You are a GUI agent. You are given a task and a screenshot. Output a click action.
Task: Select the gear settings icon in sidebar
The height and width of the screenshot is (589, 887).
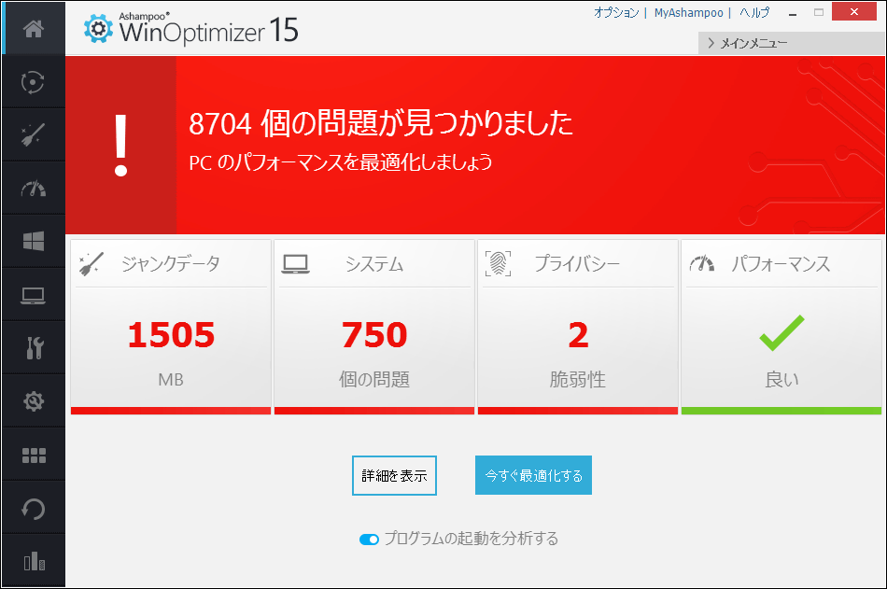(x=34, y=401)
